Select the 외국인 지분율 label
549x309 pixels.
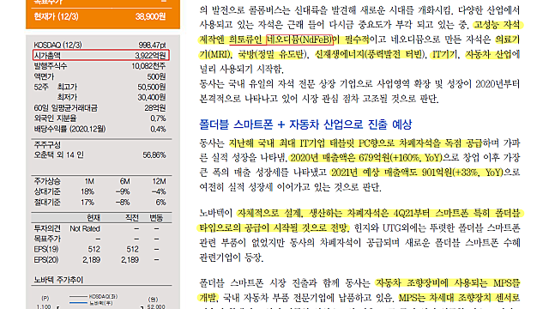(55, 118)
